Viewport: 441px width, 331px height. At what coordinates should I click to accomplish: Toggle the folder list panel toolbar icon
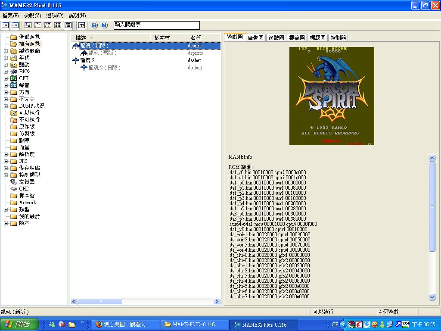click(x=5, y=25)
